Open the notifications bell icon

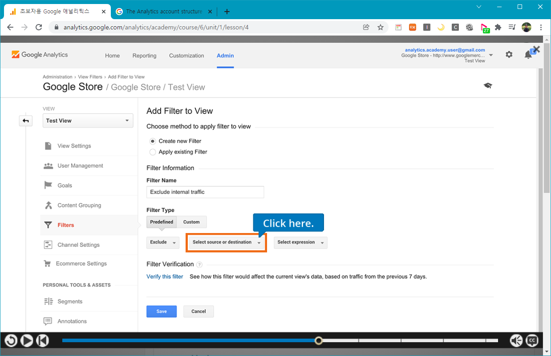(x=528, y=54)
